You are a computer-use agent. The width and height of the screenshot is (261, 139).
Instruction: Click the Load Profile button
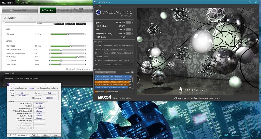[70, 24]
